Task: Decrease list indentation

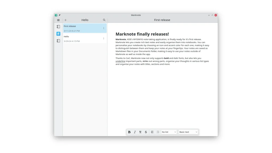Action: point(158,132)
